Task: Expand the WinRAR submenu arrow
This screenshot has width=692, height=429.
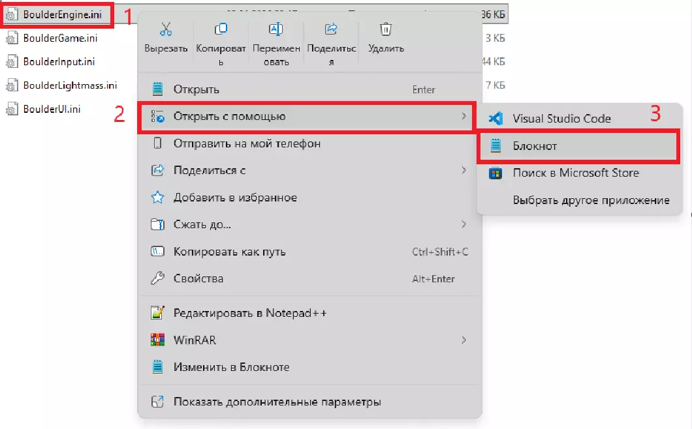Action: [464, 340]
